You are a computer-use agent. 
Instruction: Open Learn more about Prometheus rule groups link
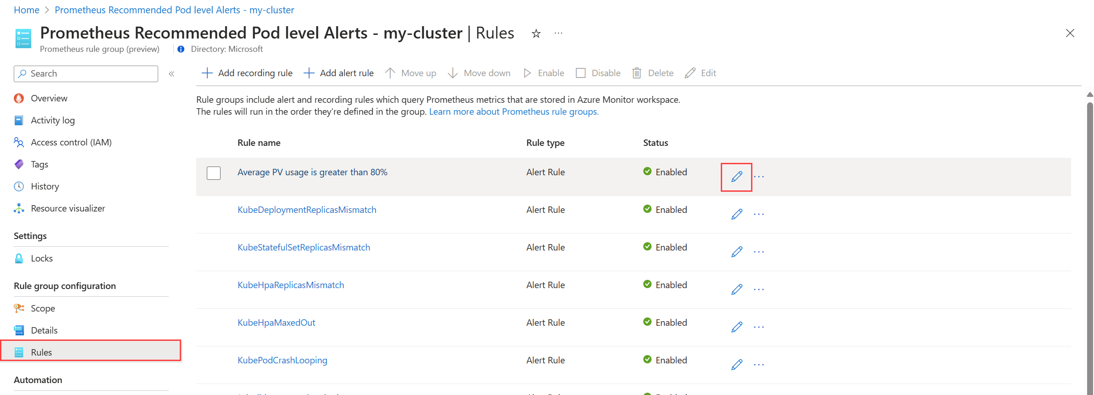tap(514, 111)
